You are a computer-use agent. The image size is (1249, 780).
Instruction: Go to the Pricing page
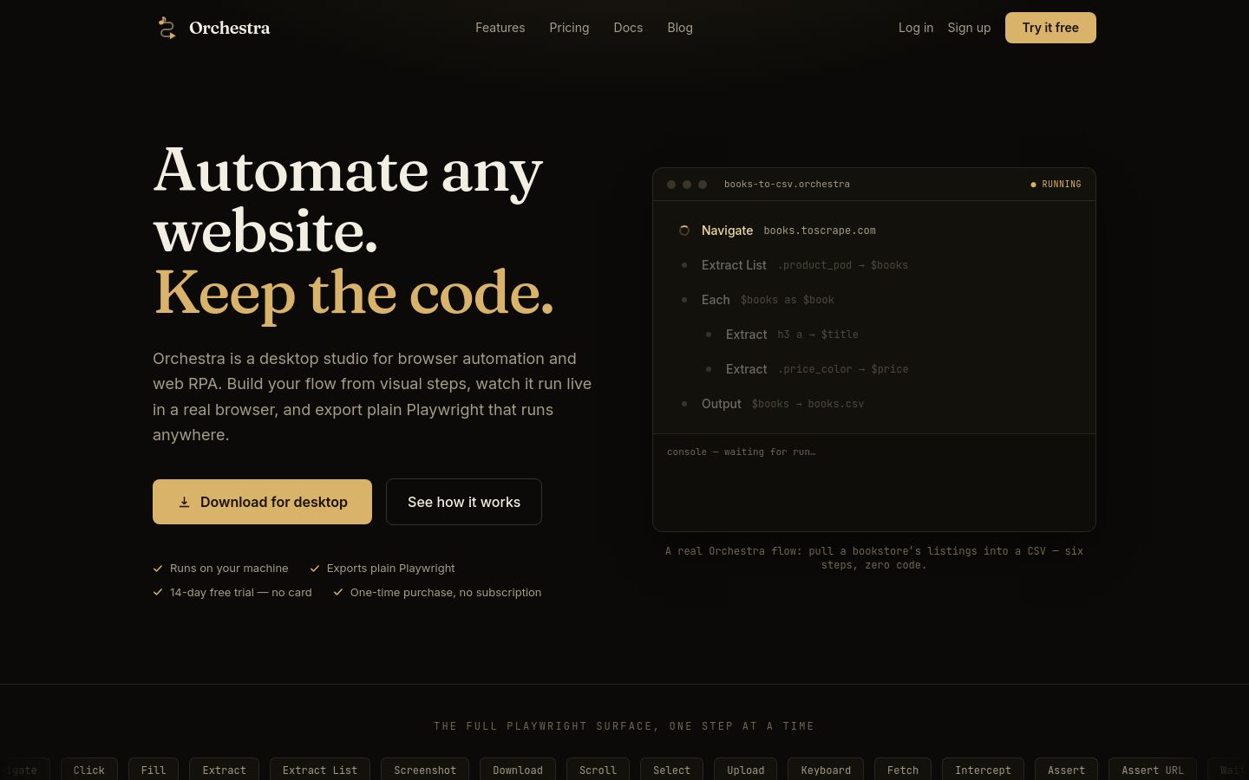[569, 28]
